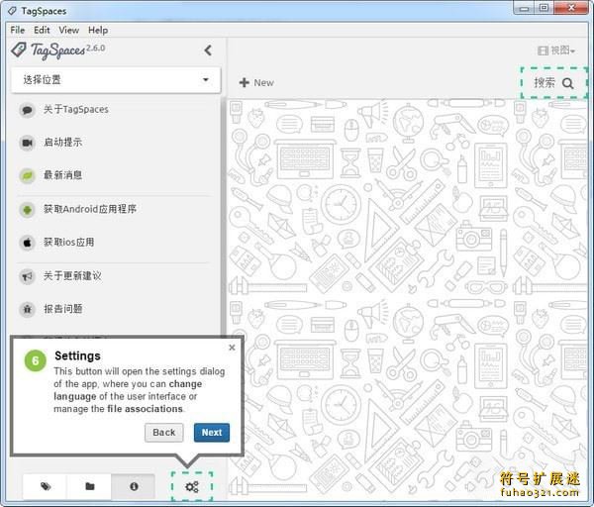
Task: Open the 视图 view dropdown
Action: [556, 51]
